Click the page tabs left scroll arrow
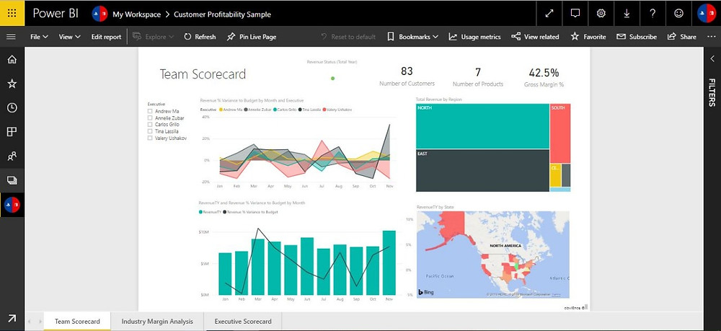The image size is (721, 331). coord(29,322)
